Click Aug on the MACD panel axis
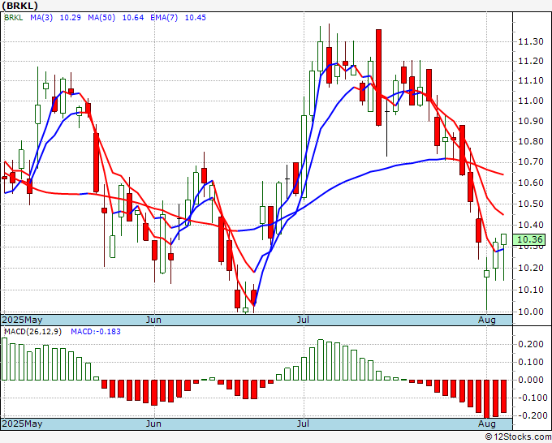This screenshot has height=443, width=552. [487, 424]
